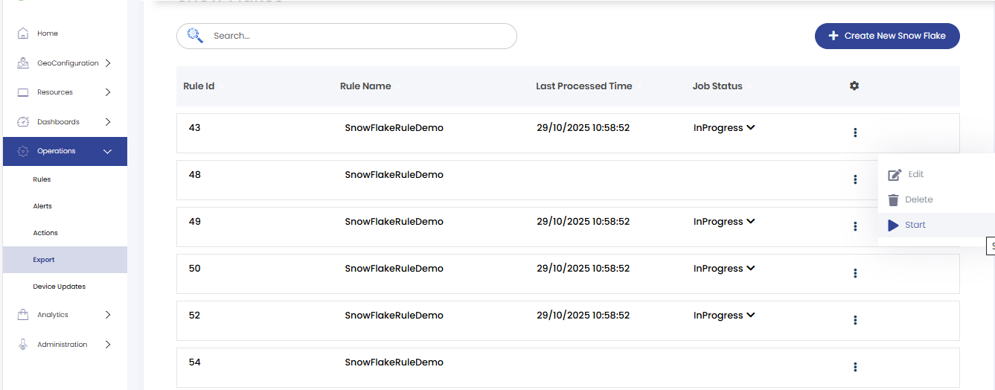This screenshot has width=995, height=390.
Task: Collapse the Operations menu chevron
Action: (x=108, y=151)
